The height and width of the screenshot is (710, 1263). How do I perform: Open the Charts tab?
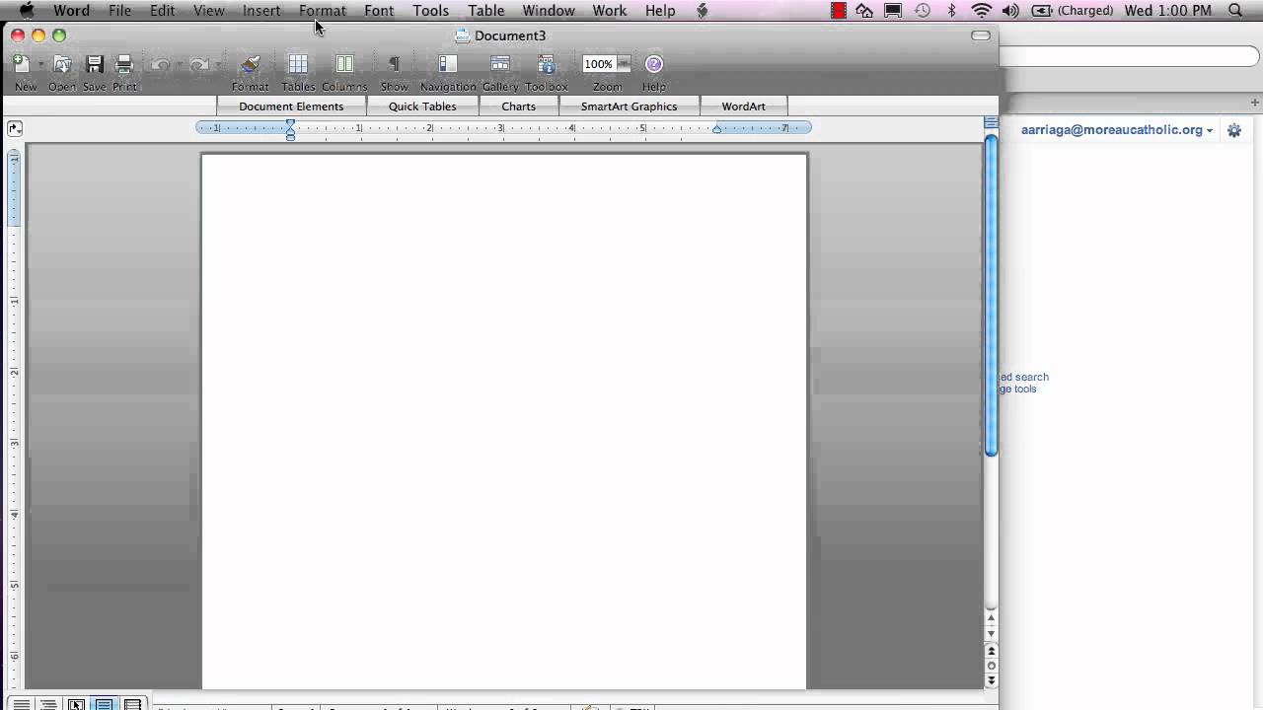coord(518,106)
